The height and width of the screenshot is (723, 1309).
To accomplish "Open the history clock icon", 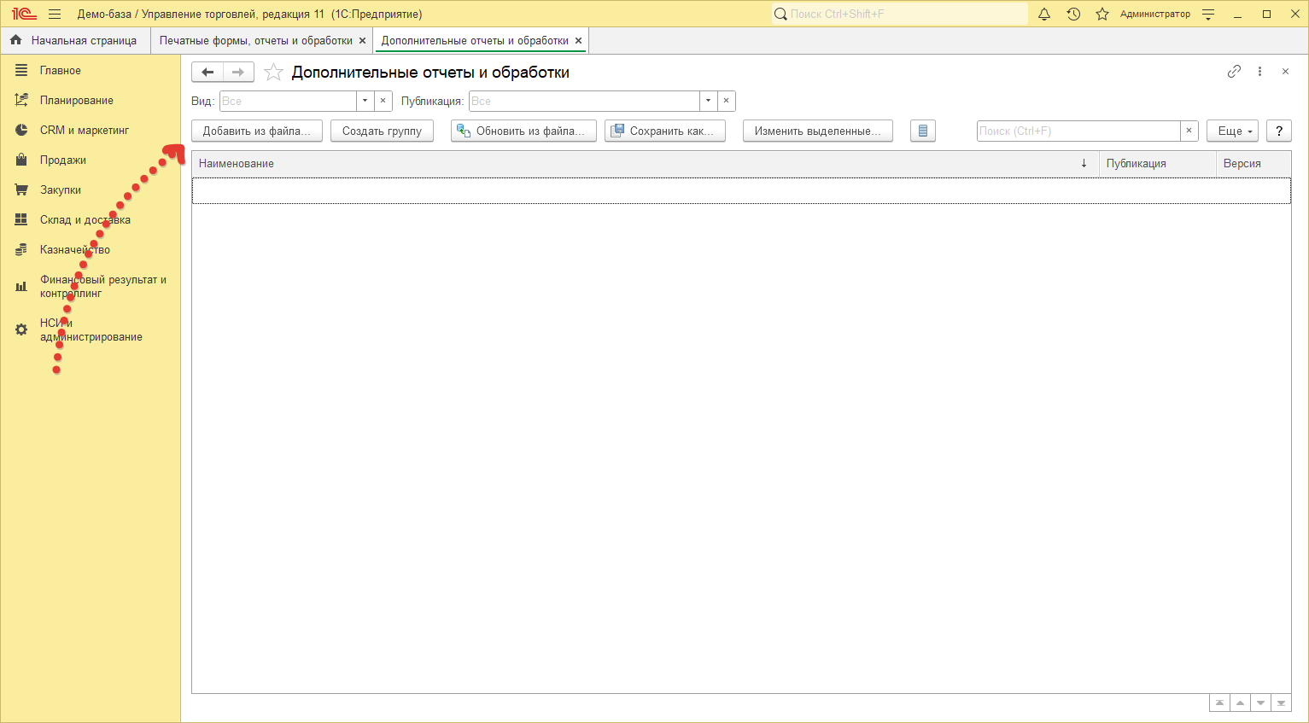I will coord(1073,14).
